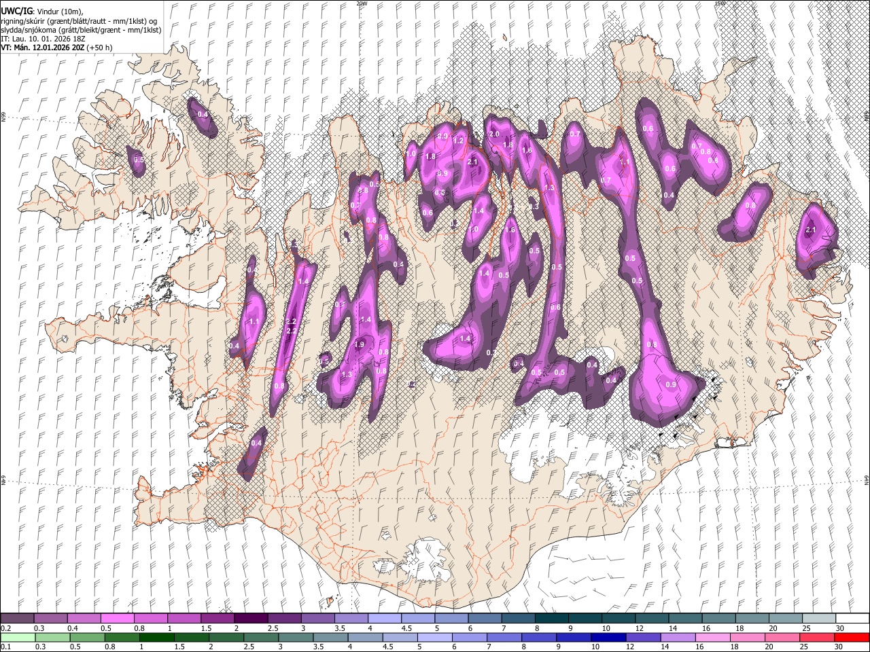Click the '20W' longitude label

[x=361, y=3]
